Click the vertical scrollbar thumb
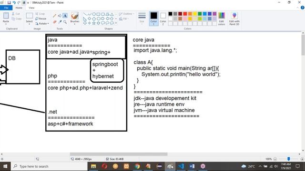The image size is (305, 171). [303, 45]
